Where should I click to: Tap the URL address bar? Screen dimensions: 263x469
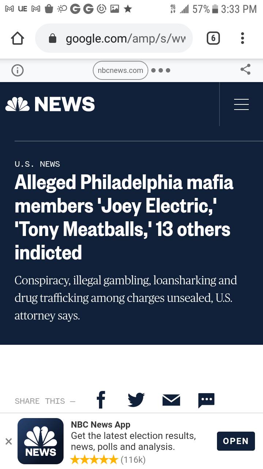(125, 38)
